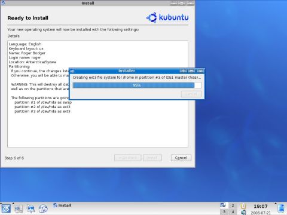Maximize the Install window
Image resolution: width=287 pixels, height=215 pixels.
[x=182, y=3]
